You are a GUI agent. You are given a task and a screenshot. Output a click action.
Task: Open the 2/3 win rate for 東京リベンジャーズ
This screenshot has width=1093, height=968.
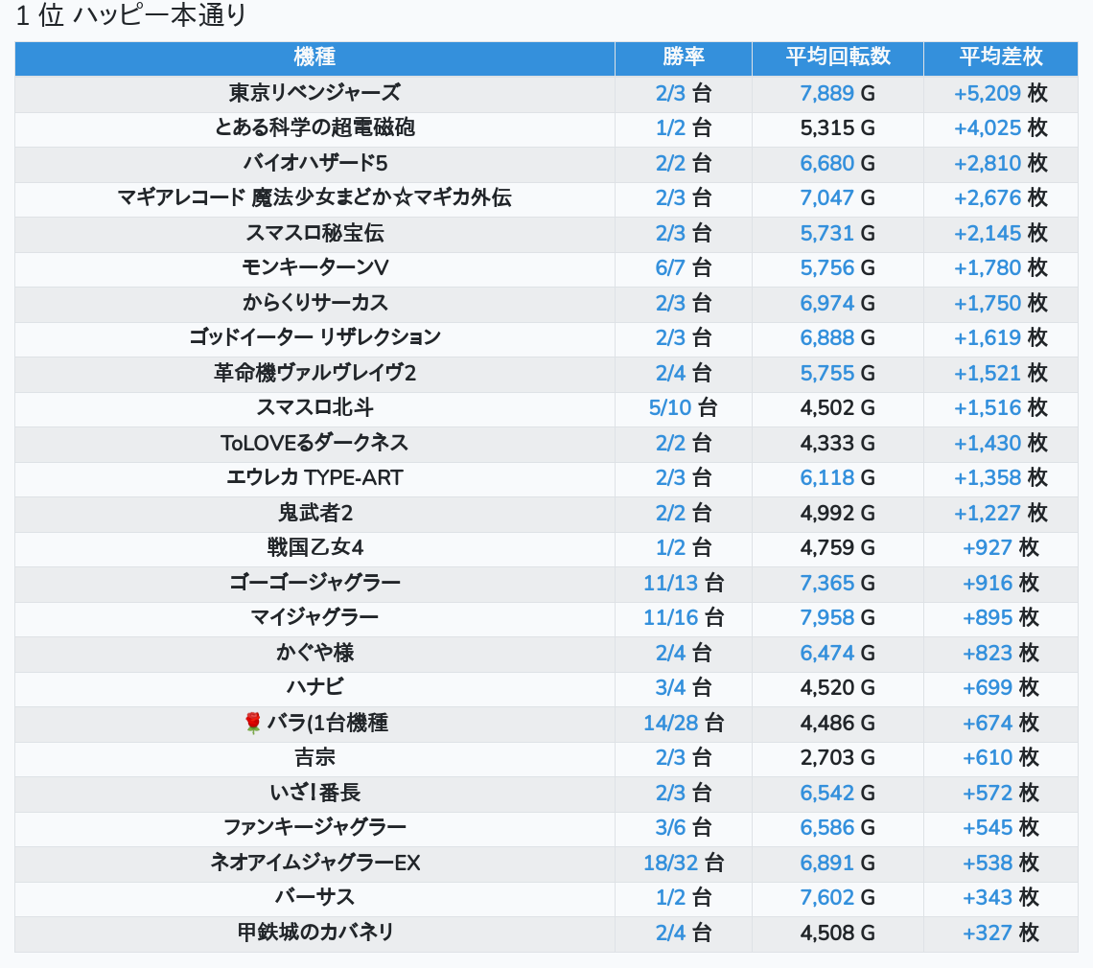[x=670, y=93]
